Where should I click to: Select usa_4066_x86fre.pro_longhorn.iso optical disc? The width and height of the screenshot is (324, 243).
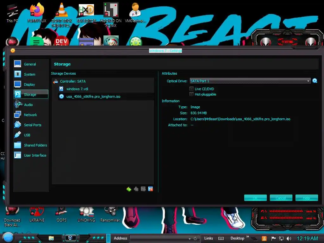click(x=106, y=97)
